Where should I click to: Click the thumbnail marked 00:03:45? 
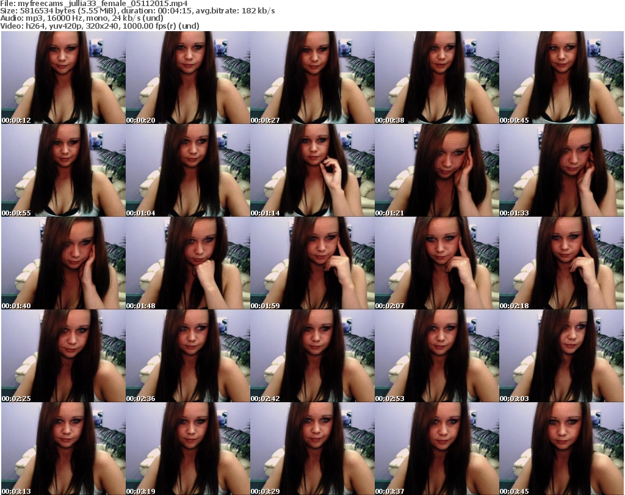(x=562, y=449)
